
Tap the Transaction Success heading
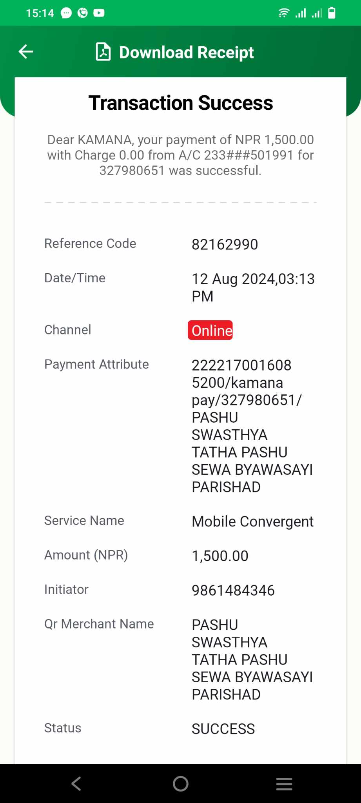coord(181,103)
